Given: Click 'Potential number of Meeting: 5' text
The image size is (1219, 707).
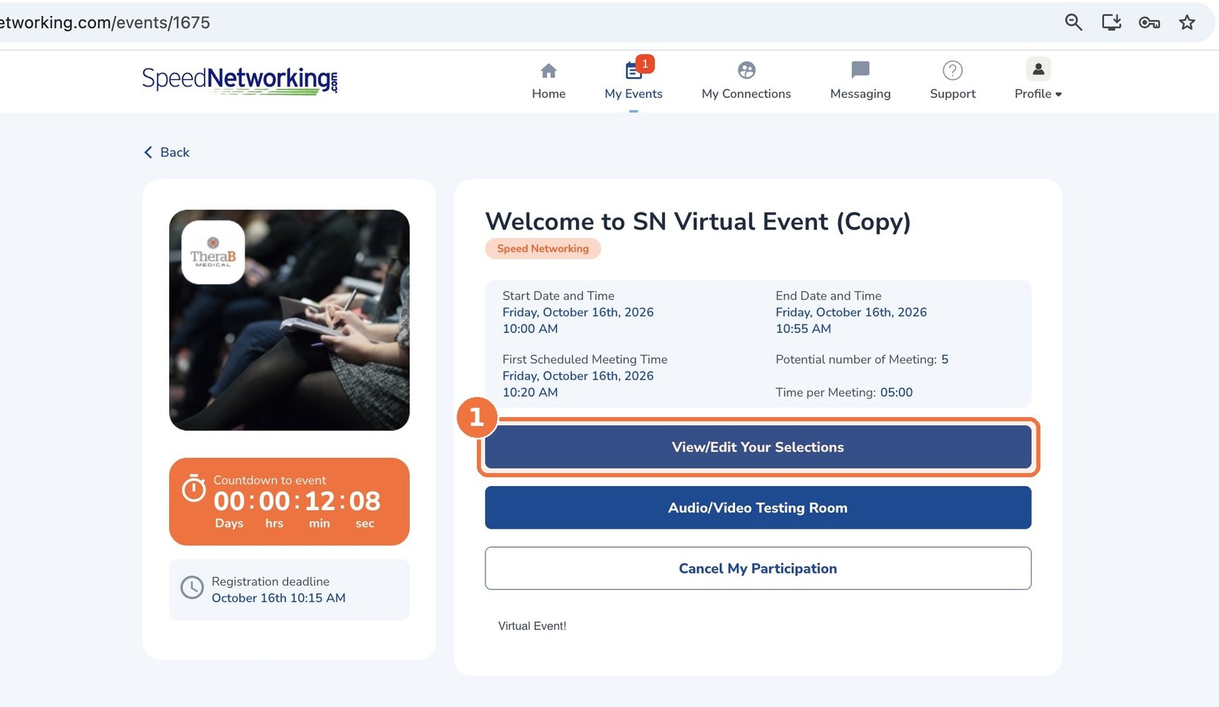Looking at the screenshot, I should pos(862,360).
